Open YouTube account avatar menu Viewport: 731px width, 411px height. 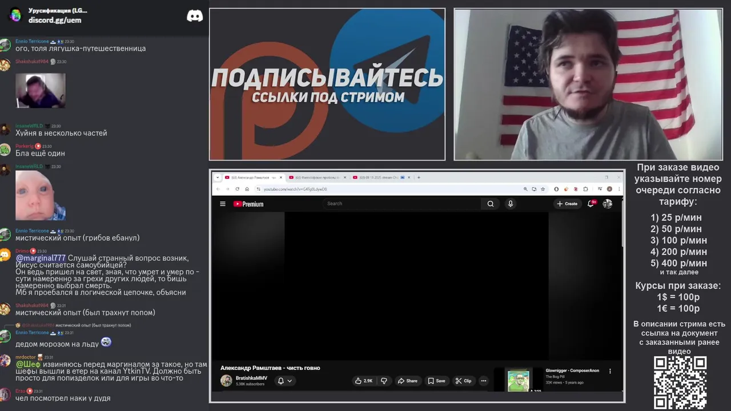pos(608,204)
